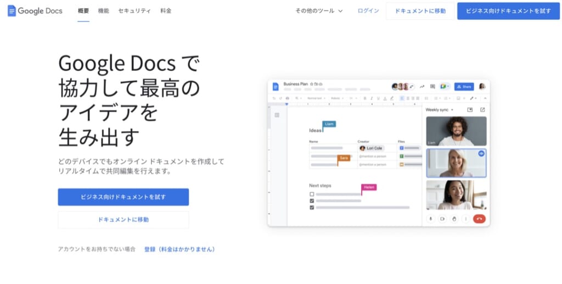Select the 概要 tab
Screen dimensions: 562x284
pos(83,11)
